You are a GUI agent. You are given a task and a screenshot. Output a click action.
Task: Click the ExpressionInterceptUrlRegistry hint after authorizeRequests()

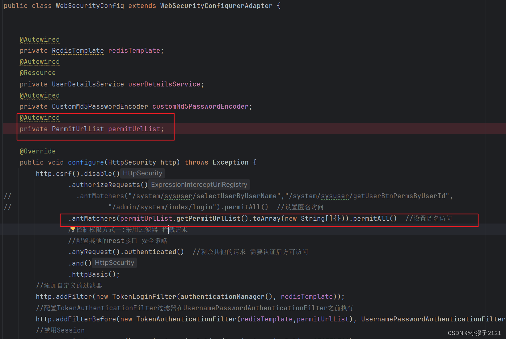pos(199,184)
